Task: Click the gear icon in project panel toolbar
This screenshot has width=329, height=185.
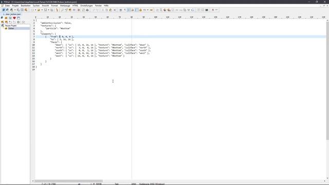Action: tap(19, 22)
